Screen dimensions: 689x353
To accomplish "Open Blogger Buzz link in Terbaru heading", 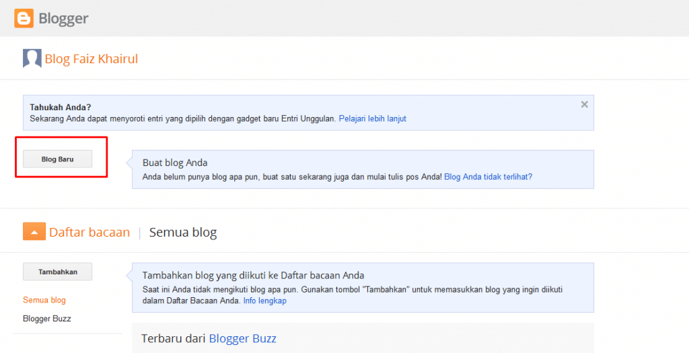I will pos(242,338).
